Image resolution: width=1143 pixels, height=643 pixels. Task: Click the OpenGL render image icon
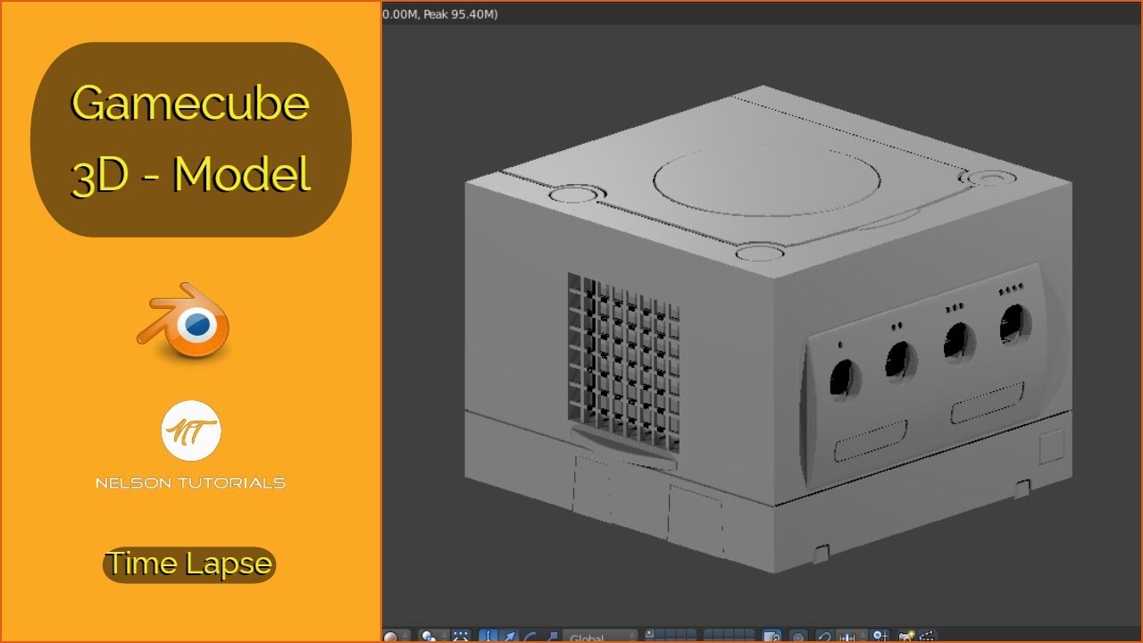[x=906, y=637]
